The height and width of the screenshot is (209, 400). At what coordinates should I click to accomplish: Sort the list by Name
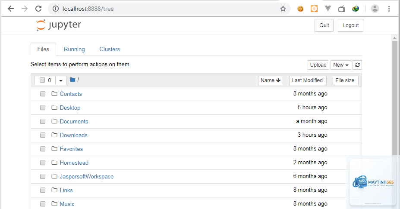point(271,80)
